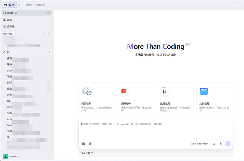Open the 自动化 automation page
The width and height of the screenshot is (244, 161).
point(27,26)
